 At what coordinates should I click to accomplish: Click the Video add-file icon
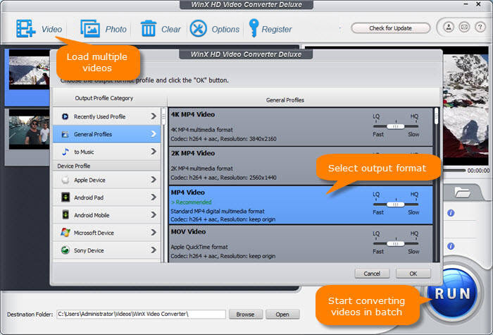pos(26,29)
